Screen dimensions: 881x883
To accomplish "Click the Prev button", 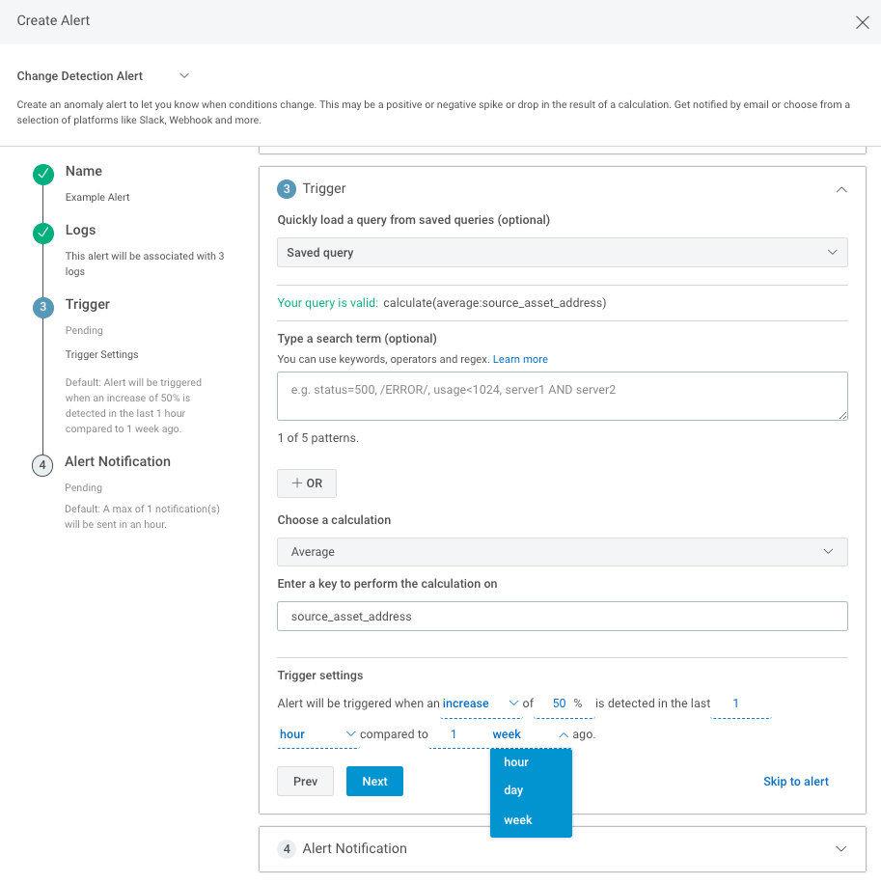I will coord(305,781).
